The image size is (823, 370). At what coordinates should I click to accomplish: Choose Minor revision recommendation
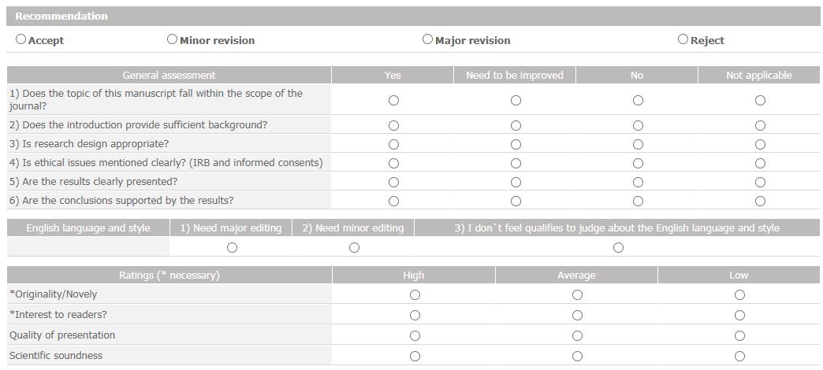click(172, 39)
